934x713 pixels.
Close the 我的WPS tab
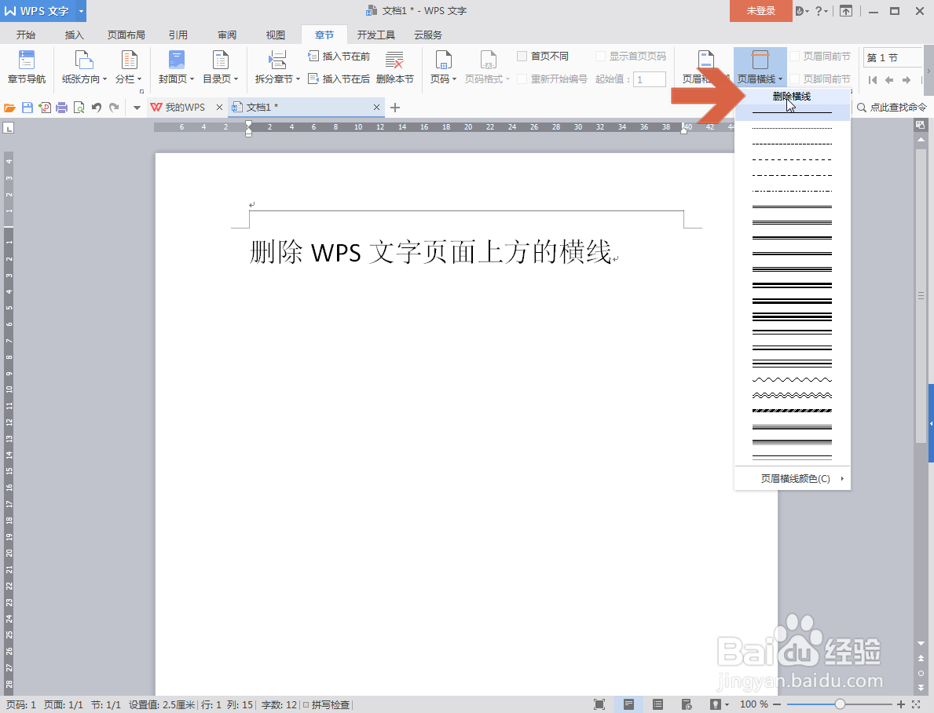pyautogui.click(x=219, y=108)
